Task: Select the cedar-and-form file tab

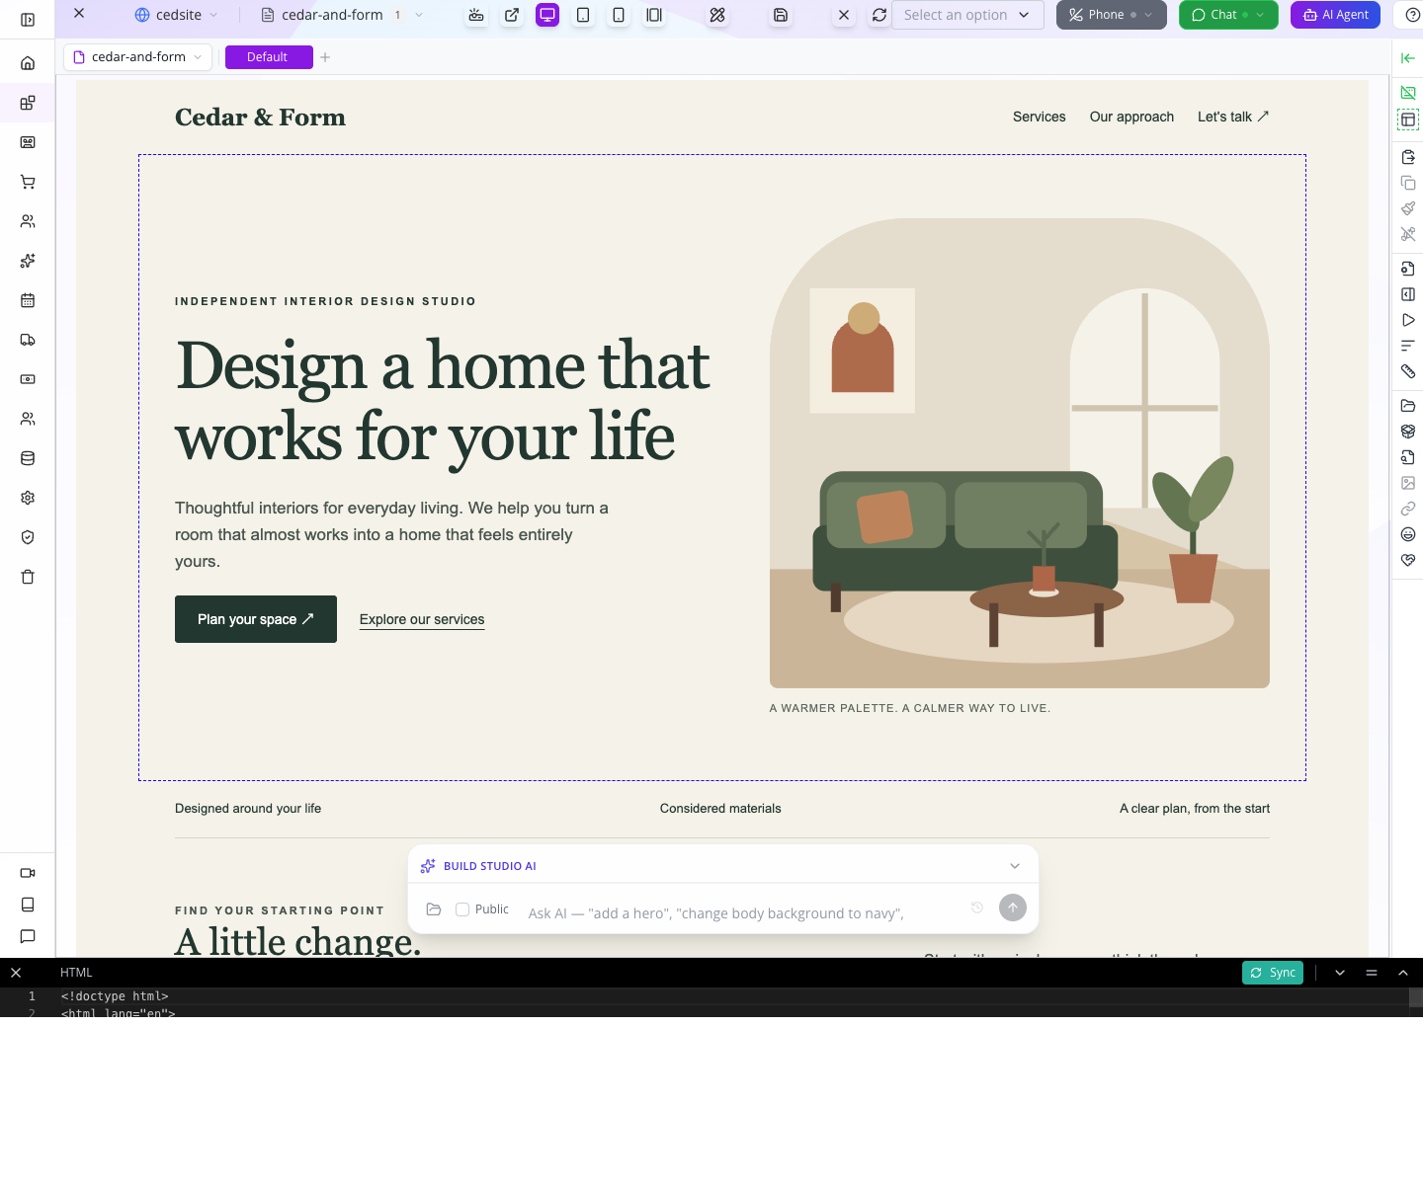Action: [137, 57]
